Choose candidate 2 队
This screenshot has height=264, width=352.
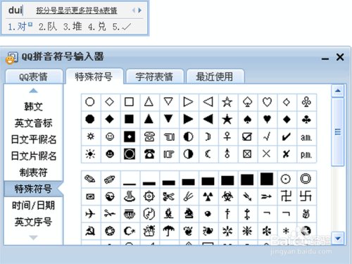pos(48,27)
